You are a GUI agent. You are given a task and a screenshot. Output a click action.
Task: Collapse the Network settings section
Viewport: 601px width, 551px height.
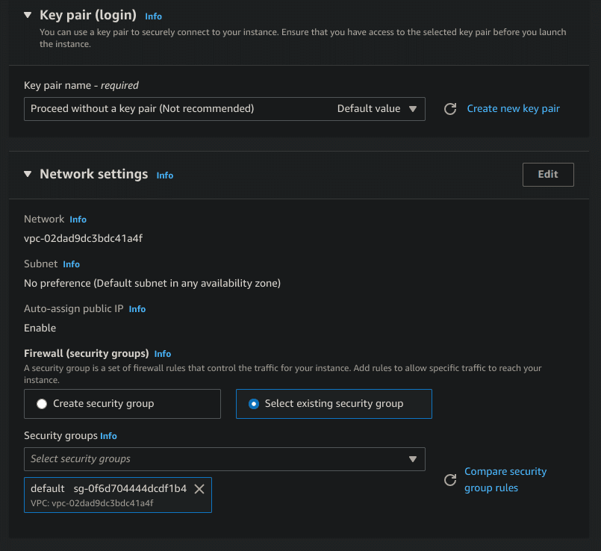(28, 173)
